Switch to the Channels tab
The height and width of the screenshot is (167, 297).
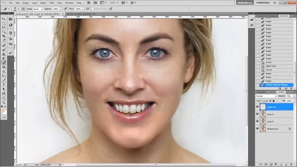(261, 92)
